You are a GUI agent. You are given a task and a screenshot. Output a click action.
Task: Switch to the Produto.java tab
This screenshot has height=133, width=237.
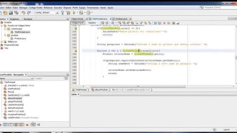[121, 19]
